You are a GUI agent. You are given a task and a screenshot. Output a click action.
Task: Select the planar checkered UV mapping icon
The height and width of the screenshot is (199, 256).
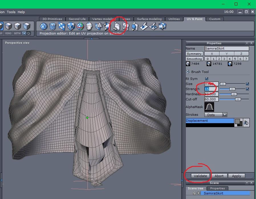click(62, 26)
